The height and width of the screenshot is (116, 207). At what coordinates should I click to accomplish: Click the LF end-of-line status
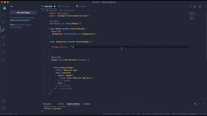point(134,114)
